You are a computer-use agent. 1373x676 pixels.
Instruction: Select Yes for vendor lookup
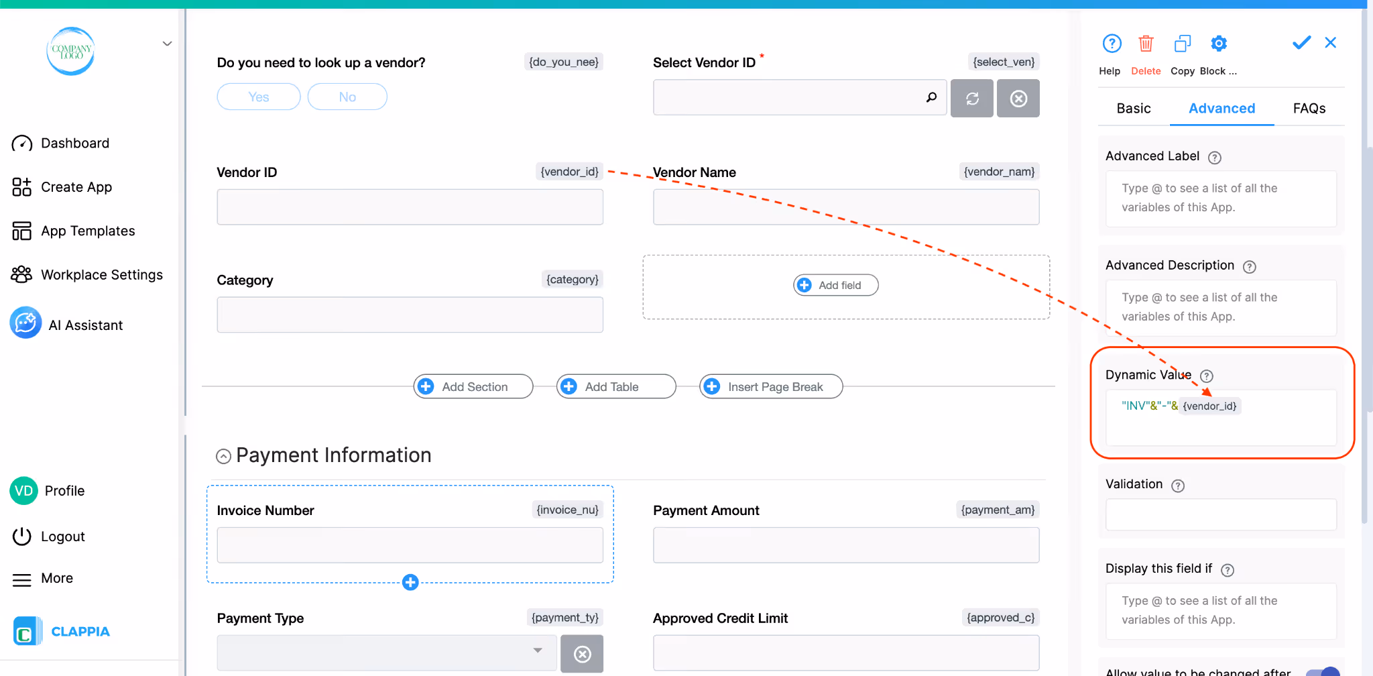coord(259,97)
